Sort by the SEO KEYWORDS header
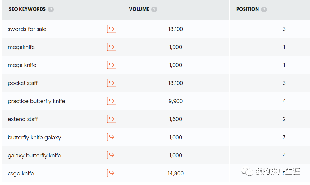The width and height of the screenshot is (310, 185). coord(27,9)
